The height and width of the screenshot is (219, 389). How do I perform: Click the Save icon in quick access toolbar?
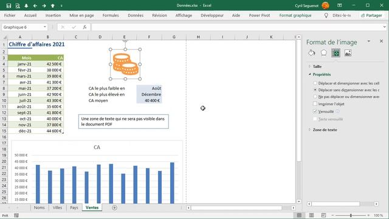pos(9,5)
